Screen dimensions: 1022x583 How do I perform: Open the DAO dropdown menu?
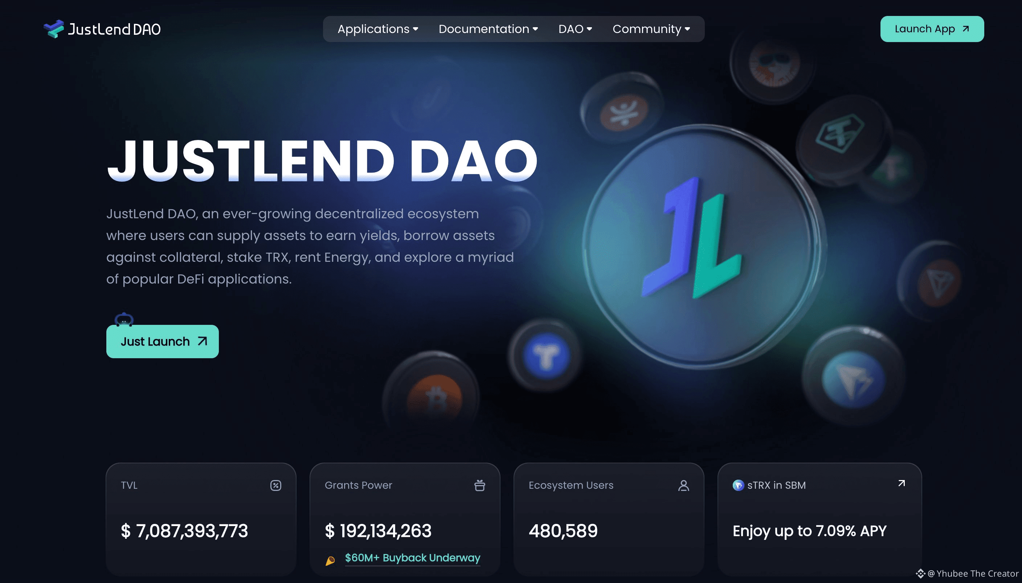coord(575,29)
